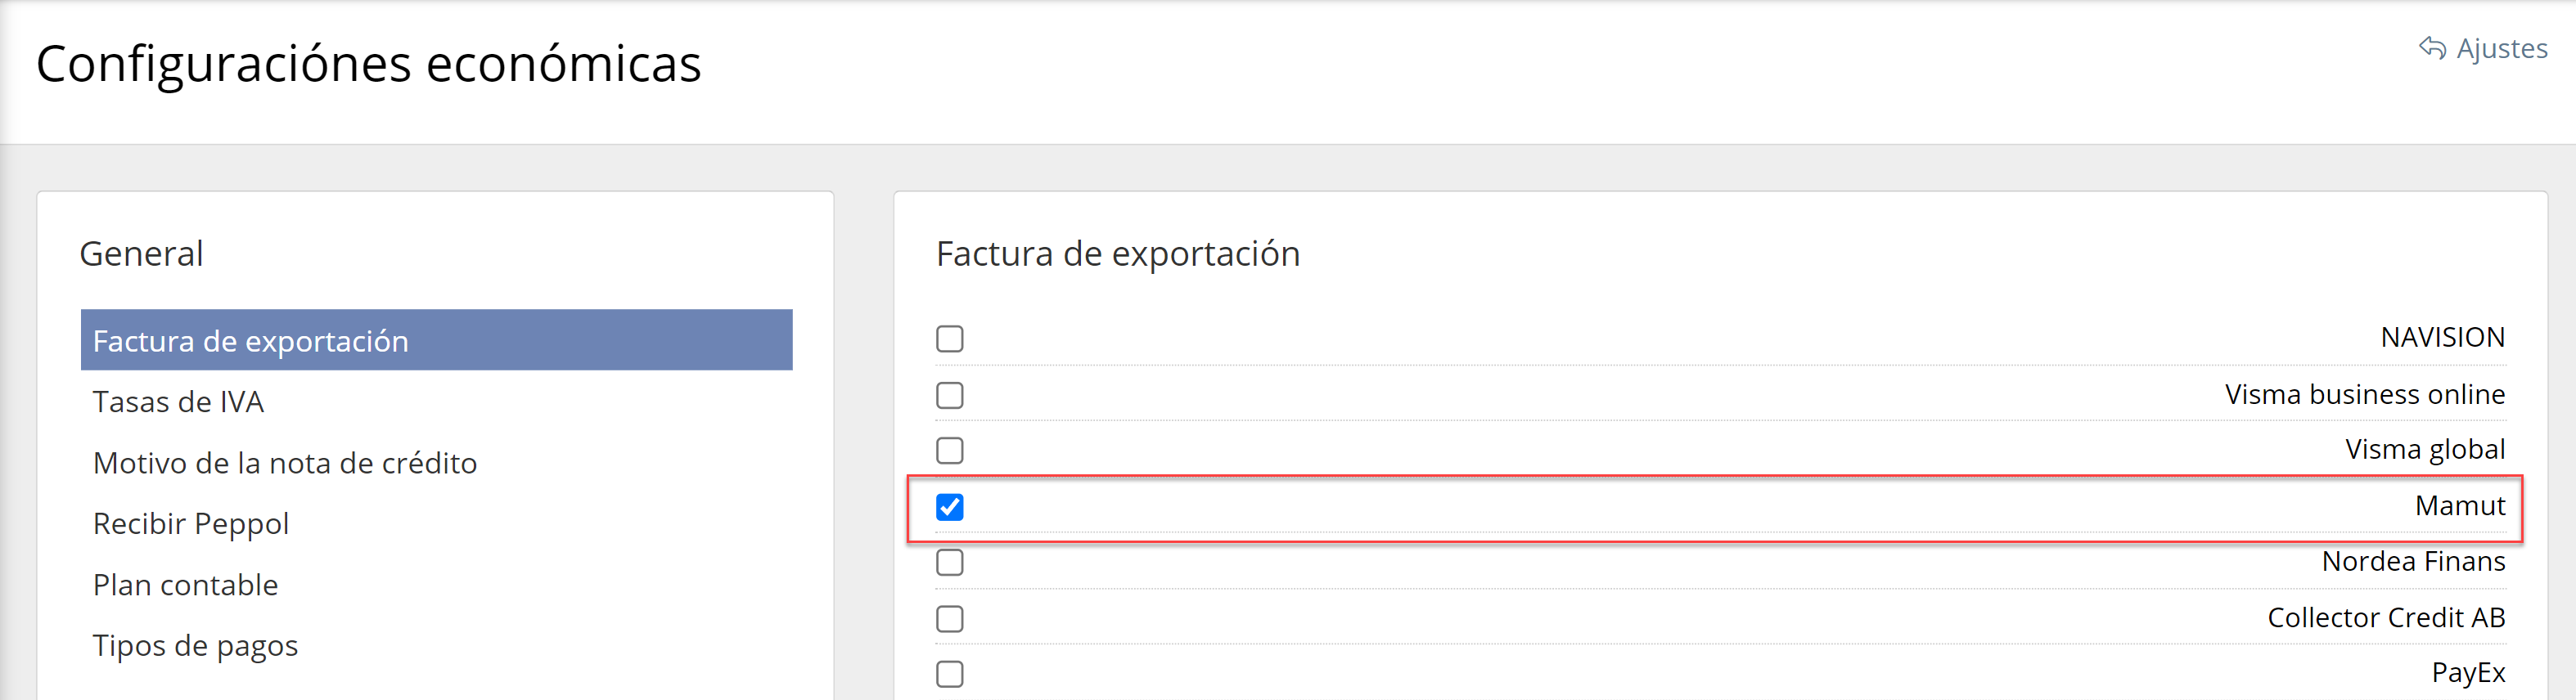
Task: Select Factura de exportación menu item
Action: click(250, 341)
